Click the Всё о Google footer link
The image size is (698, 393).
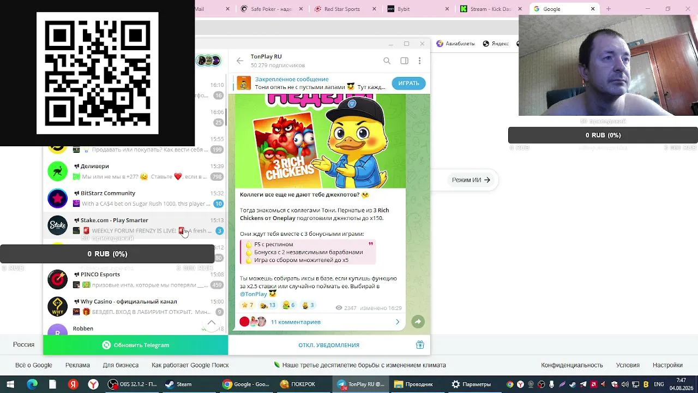click(x=34, y=365)
